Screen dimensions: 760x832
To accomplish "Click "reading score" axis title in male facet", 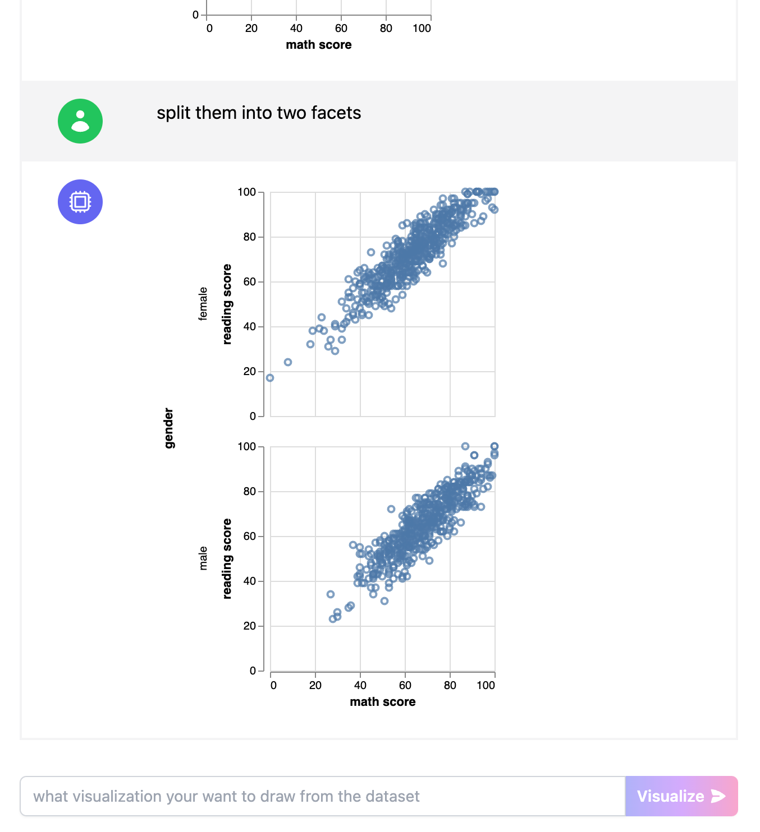I will pos(227,558).
